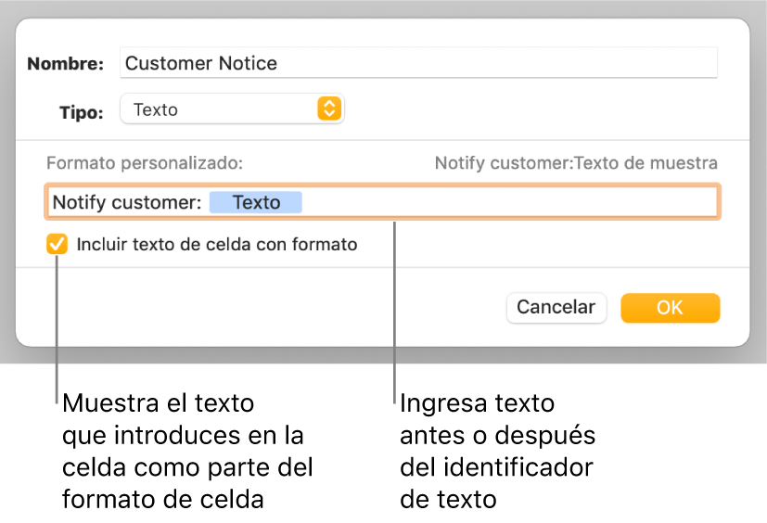Toggle the orange checkmark box
The width and height of the screenshot is (767, 523).
(x=58, y=245)
